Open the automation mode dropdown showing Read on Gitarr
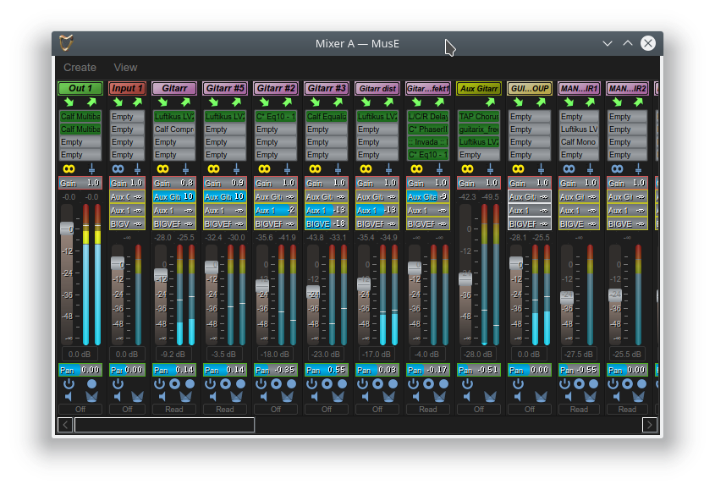Viewport: 715px width, 490px height. pos(174,410)
